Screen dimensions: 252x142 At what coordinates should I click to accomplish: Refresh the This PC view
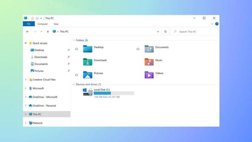pyautogui.click(x=165, y=32)
